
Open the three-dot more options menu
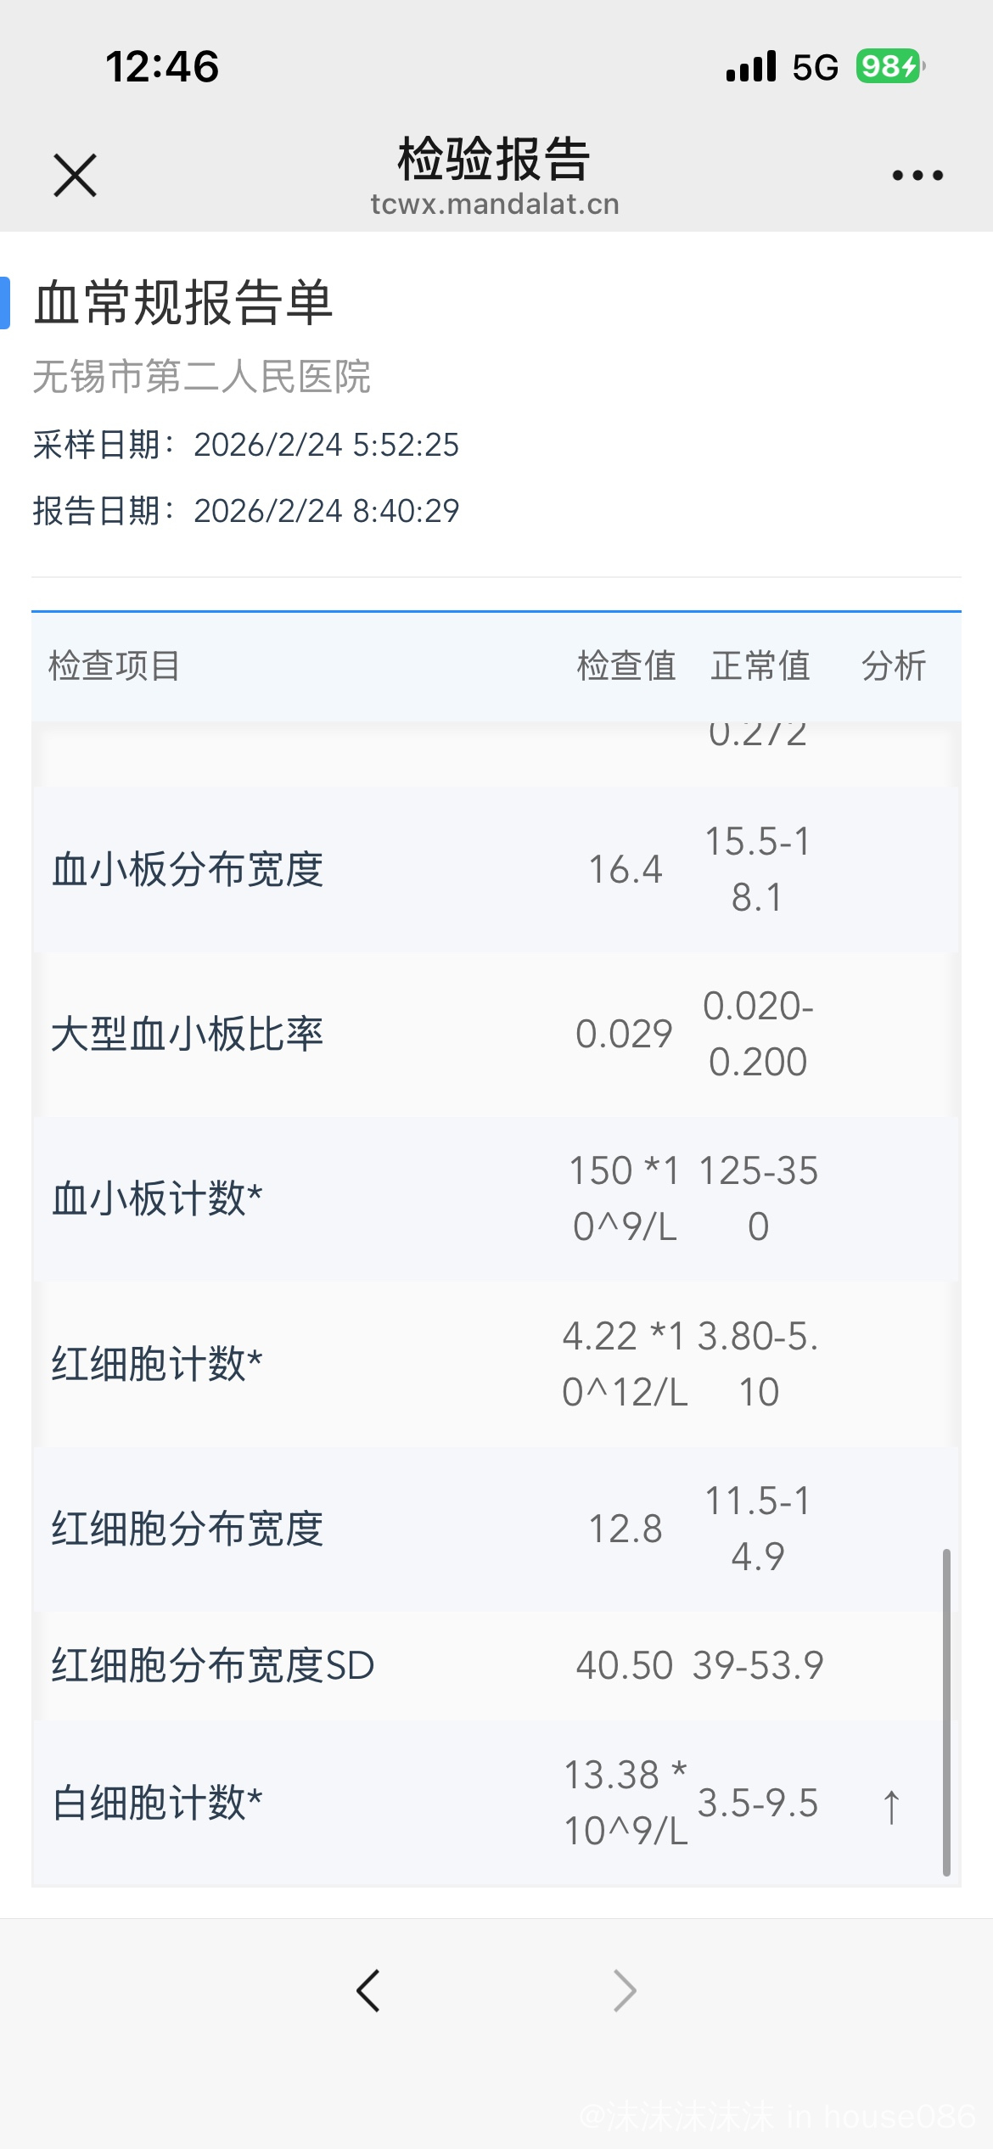[917, 176]
